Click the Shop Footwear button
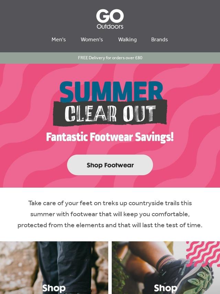Screen dimensions: 220x294 (x=110, y=165)
